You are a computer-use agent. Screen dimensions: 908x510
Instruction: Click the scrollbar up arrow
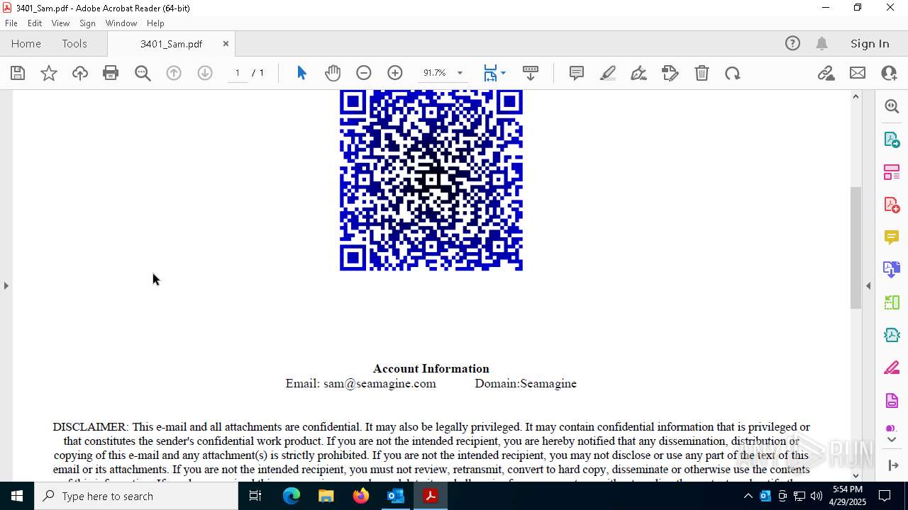point(856,96)
